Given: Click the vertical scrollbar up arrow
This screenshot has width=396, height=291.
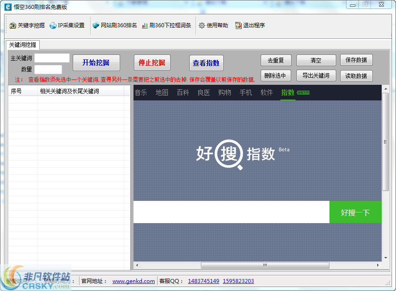Looking at the screenshot, I should pos(385,89).
